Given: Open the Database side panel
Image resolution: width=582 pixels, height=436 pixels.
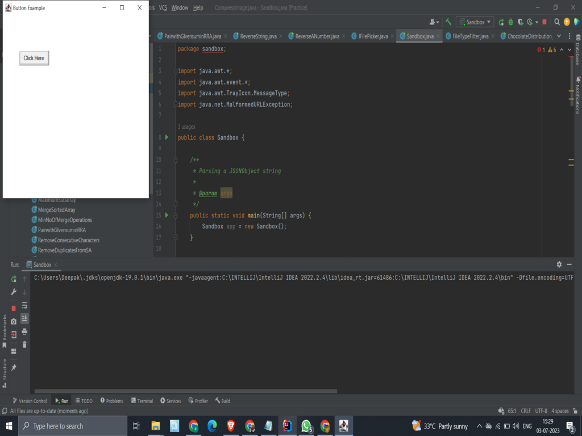Looking at the screenshot, I should [578, 50].
